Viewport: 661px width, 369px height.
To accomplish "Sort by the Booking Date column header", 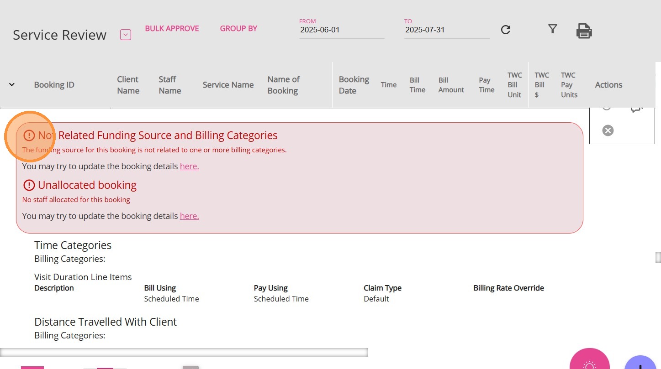I will 354,85.
